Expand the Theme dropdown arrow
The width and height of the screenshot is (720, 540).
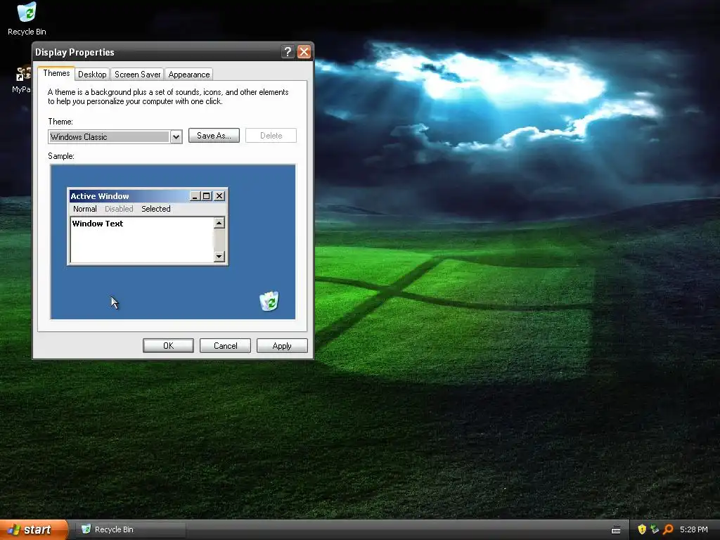tap(176, 137)
